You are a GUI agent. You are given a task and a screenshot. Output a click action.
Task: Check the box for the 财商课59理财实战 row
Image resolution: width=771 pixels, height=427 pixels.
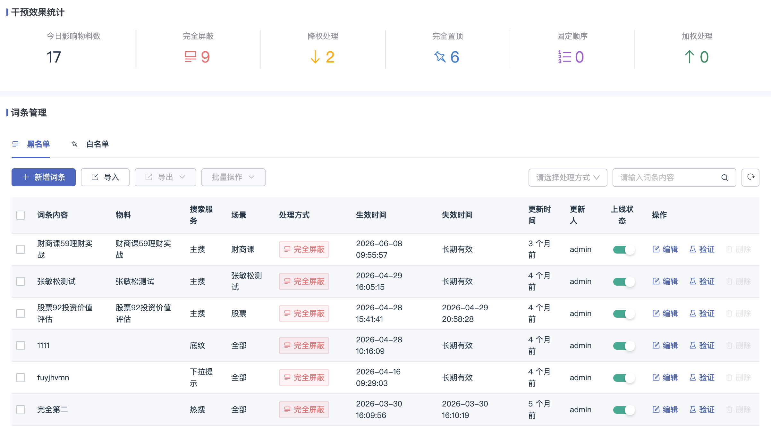pos(21,249)
